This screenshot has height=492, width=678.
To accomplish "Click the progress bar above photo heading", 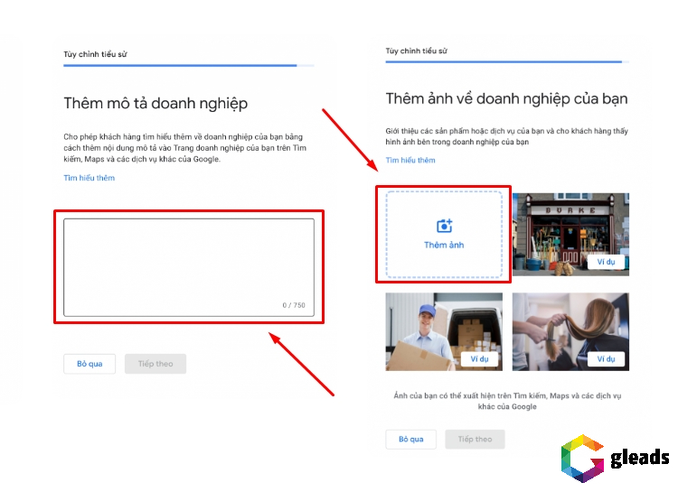I will tap(506, 62).
